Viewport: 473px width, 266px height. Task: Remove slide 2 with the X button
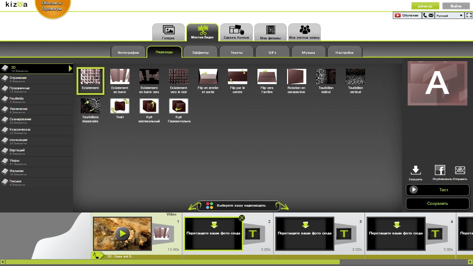(242, 218)
